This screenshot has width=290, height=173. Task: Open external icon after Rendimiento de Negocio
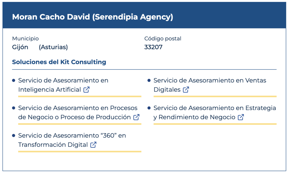241,117
